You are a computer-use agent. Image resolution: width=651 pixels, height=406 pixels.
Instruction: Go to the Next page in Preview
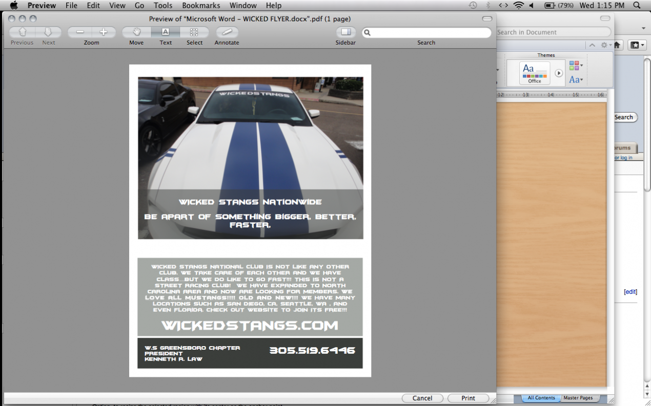(49, 32)
